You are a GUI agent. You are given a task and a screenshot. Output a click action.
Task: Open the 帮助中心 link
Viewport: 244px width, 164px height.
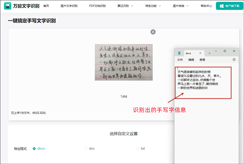click(206, 6)
